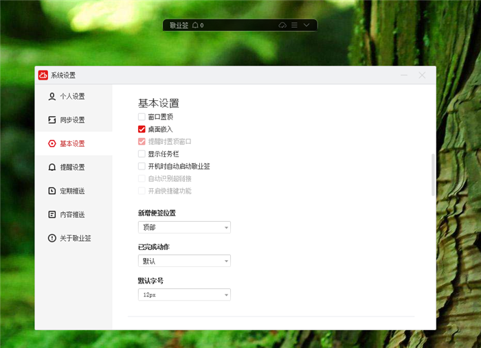Image resolution: width=481 pixels, height=348 pixels.
Task: Toggle the 开启快捷键功能 checkbox
Action: 142,191
